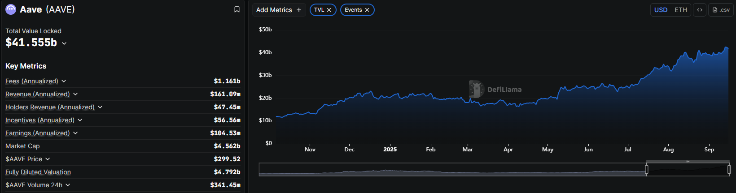Expand Earnings (Annualized) row
Screen dimensions: 736x193
(x=75, y=133)
